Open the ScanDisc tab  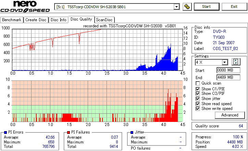click(x=104, y=20)
